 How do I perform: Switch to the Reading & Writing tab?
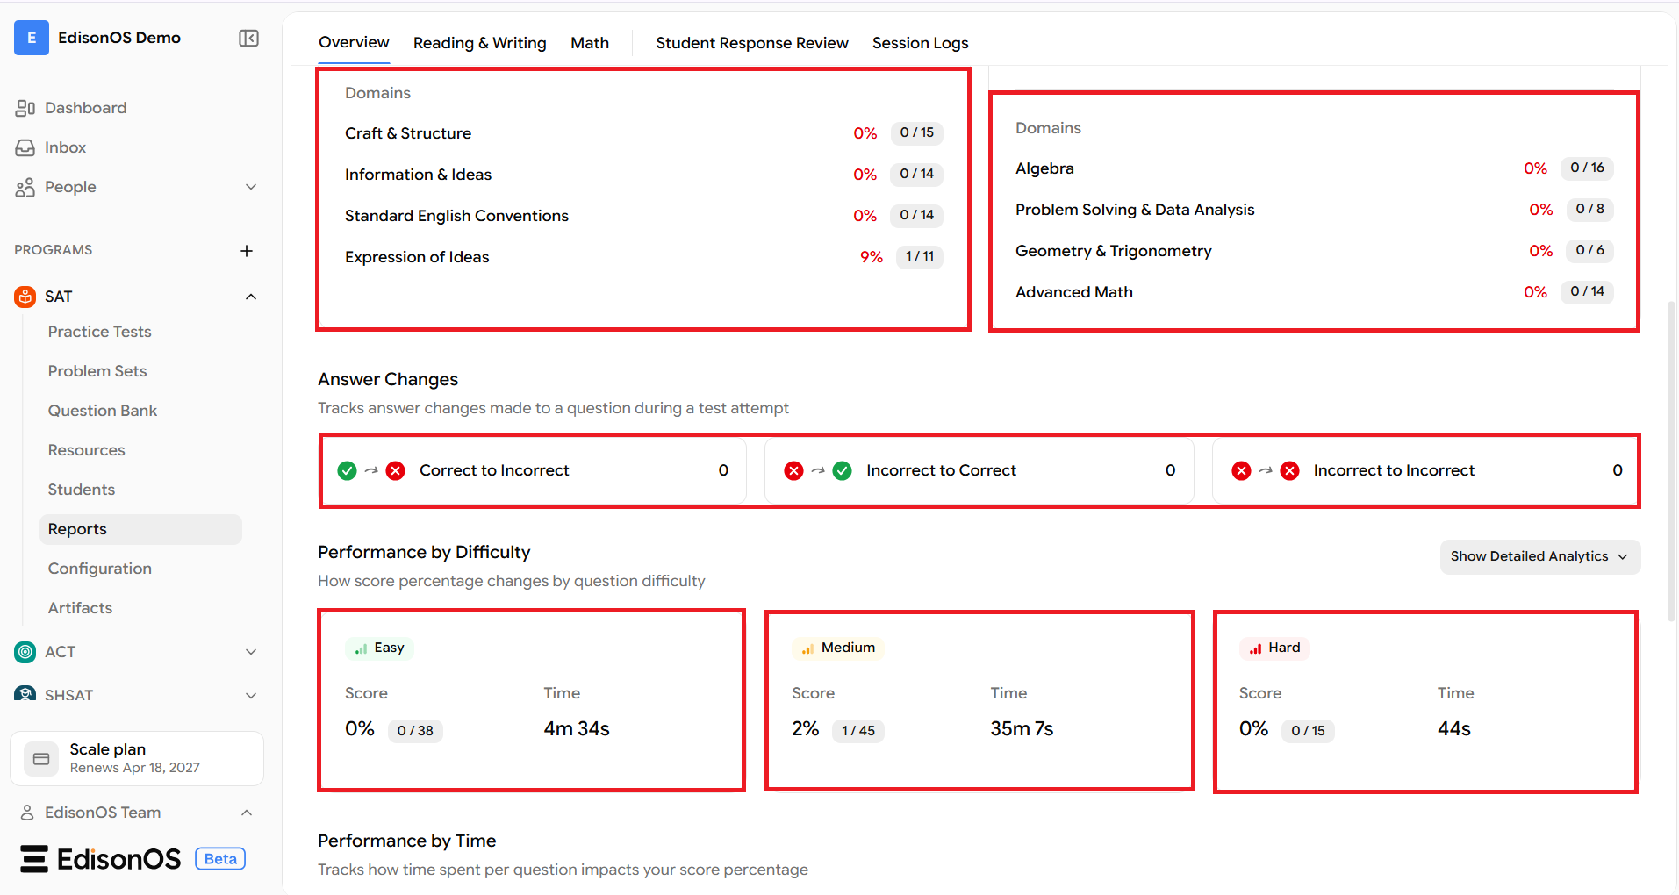[480, 43]
